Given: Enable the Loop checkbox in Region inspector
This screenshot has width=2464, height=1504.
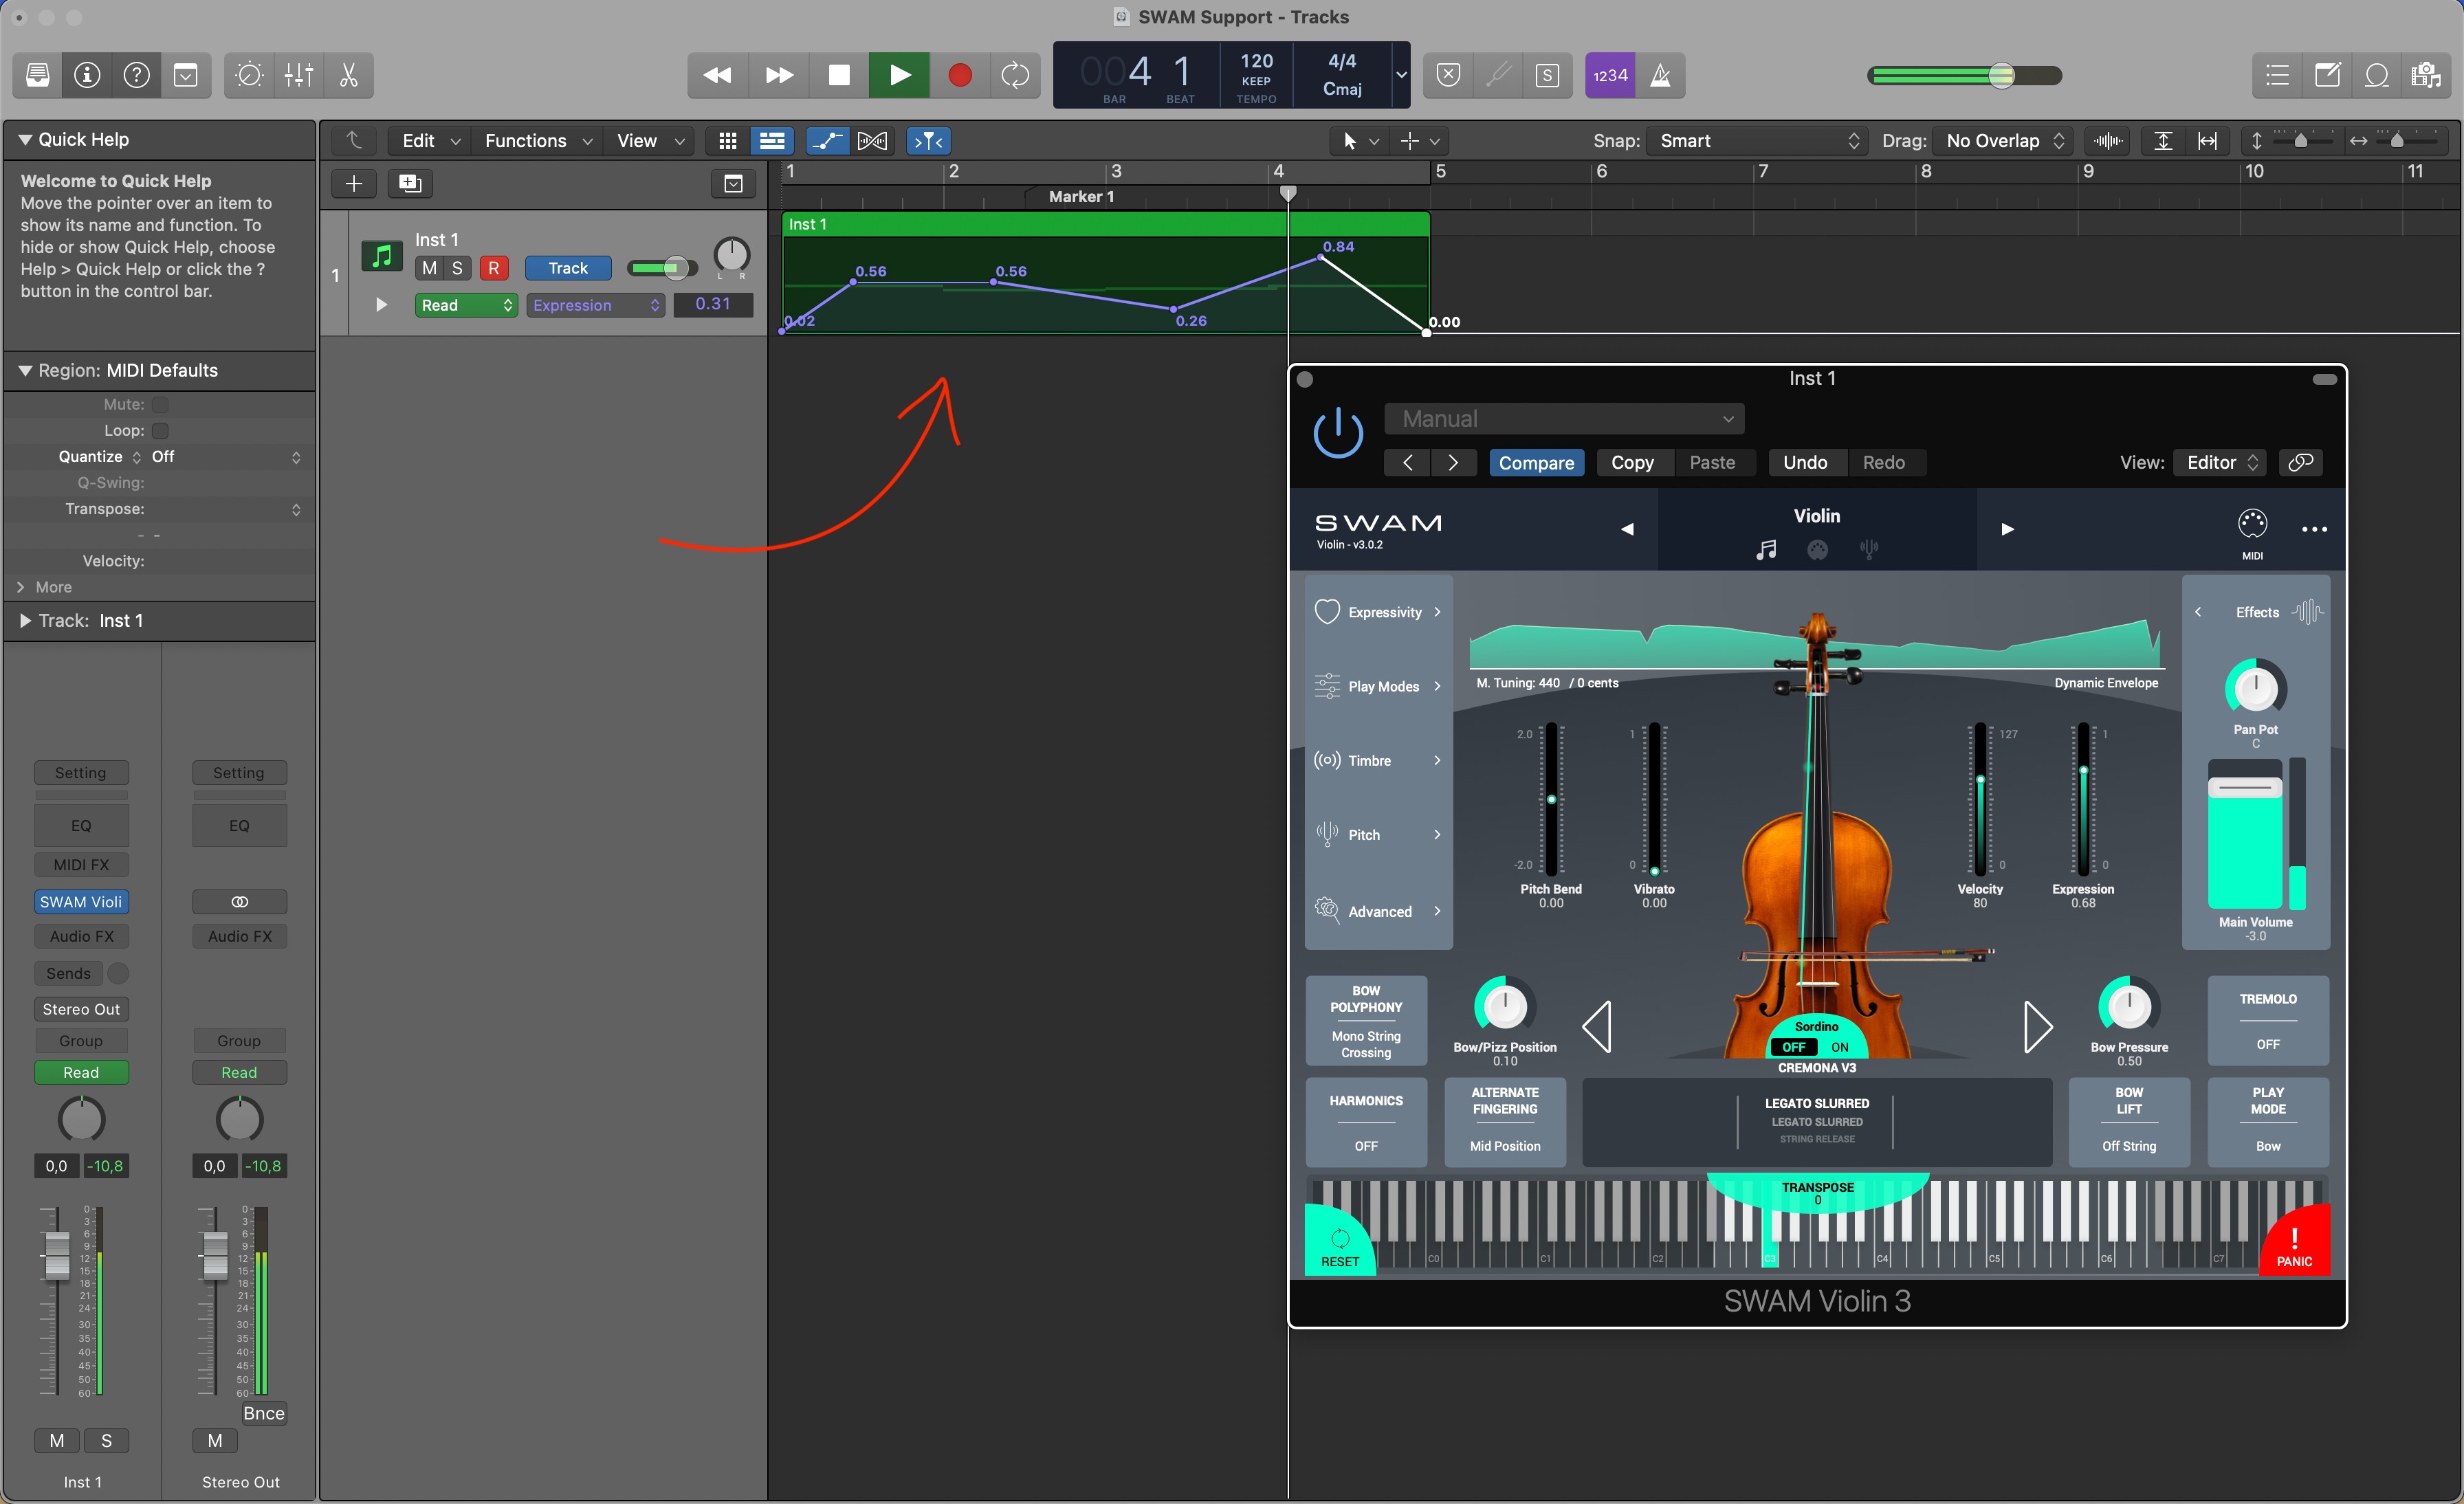Looking at the screenshot, I should (160, 431).
